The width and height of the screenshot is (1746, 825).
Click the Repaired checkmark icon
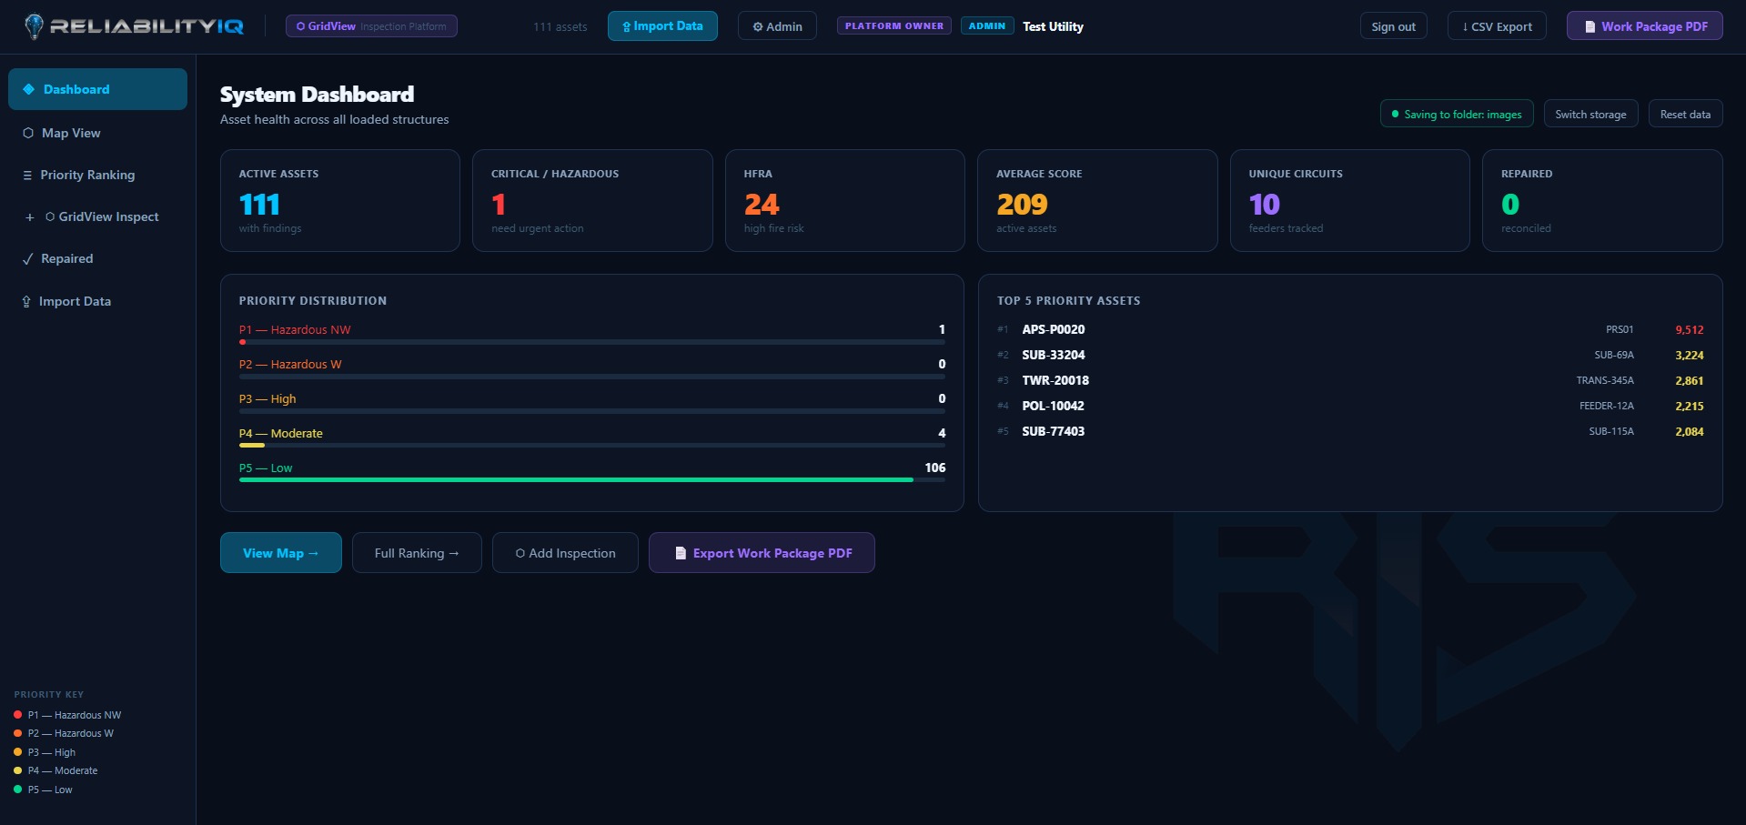(x=28, y=259)
